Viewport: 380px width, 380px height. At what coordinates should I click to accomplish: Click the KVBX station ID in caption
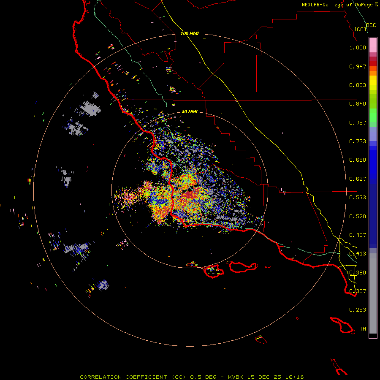[236, 377]
